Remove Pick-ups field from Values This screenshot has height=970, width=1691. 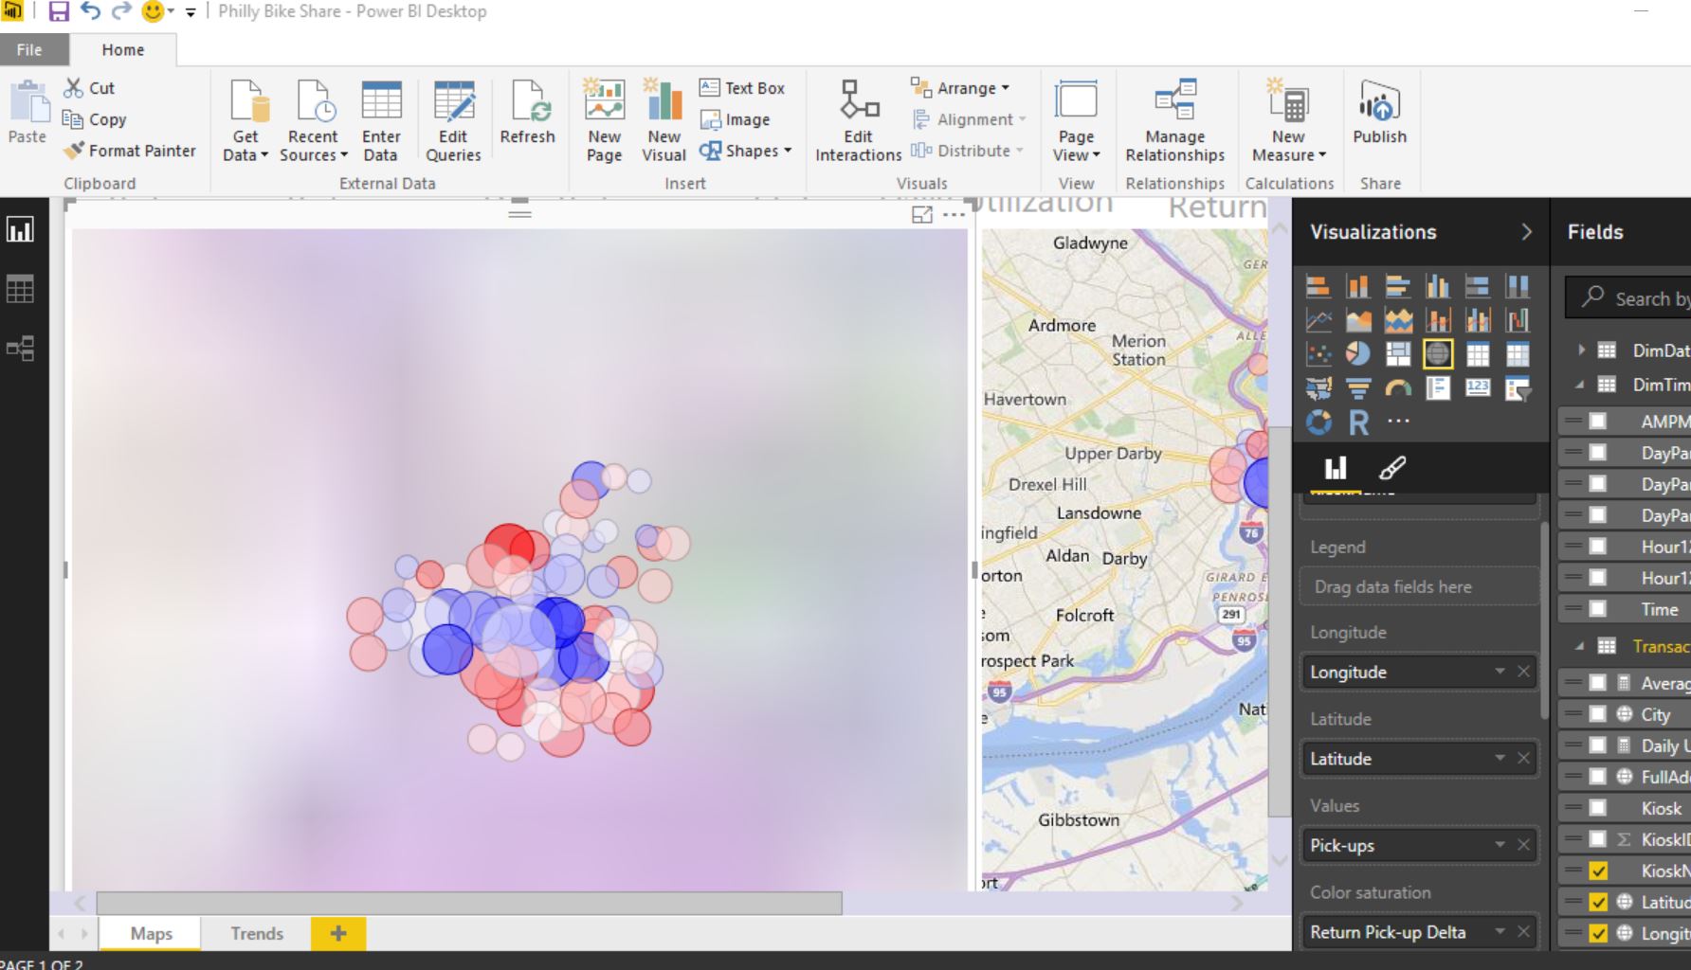coord(1523,845)
